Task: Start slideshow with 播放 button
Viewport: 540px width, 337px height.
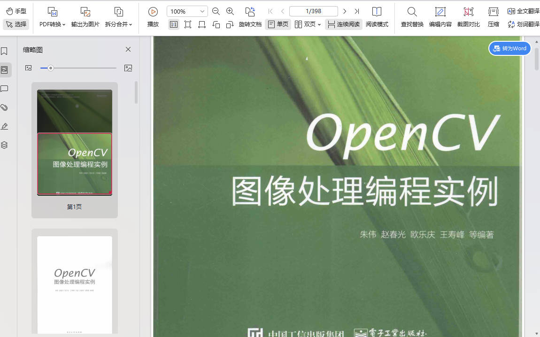Action: [153, 17]
